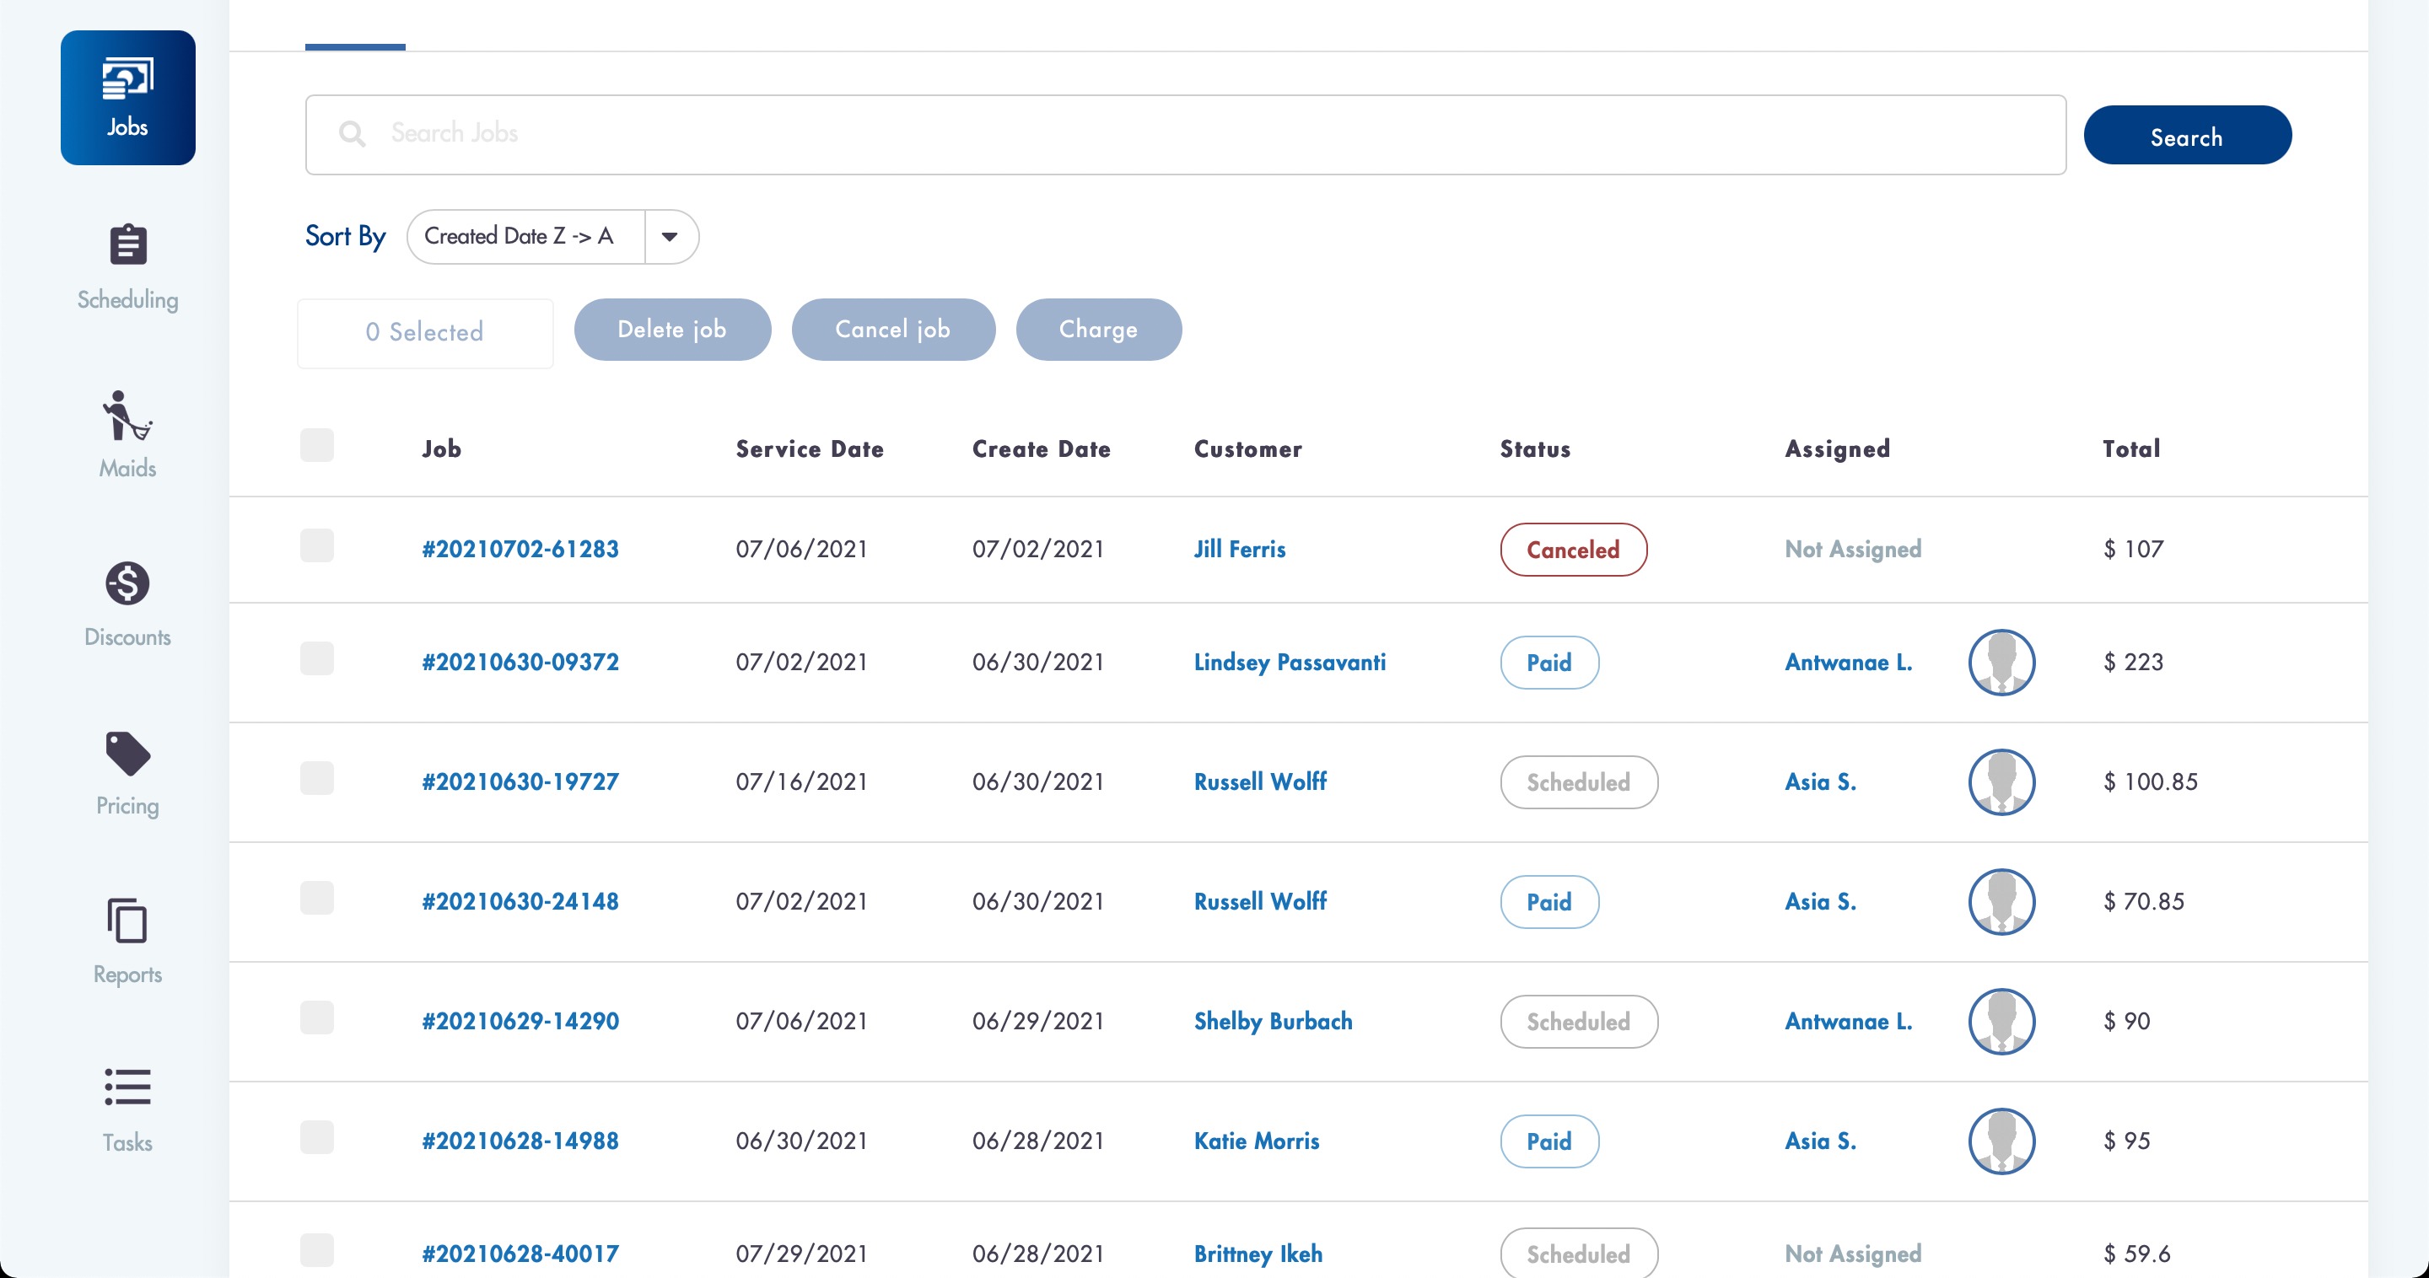Open customer Katie Morris
Viewport: 2429px width, 1278px height.
[x=1256, y=1141]
